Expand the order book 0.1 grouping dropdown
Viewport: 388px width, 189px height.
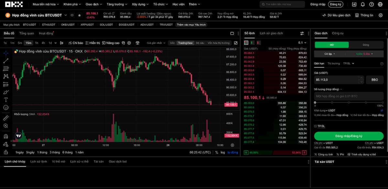(x=301, y=43)
